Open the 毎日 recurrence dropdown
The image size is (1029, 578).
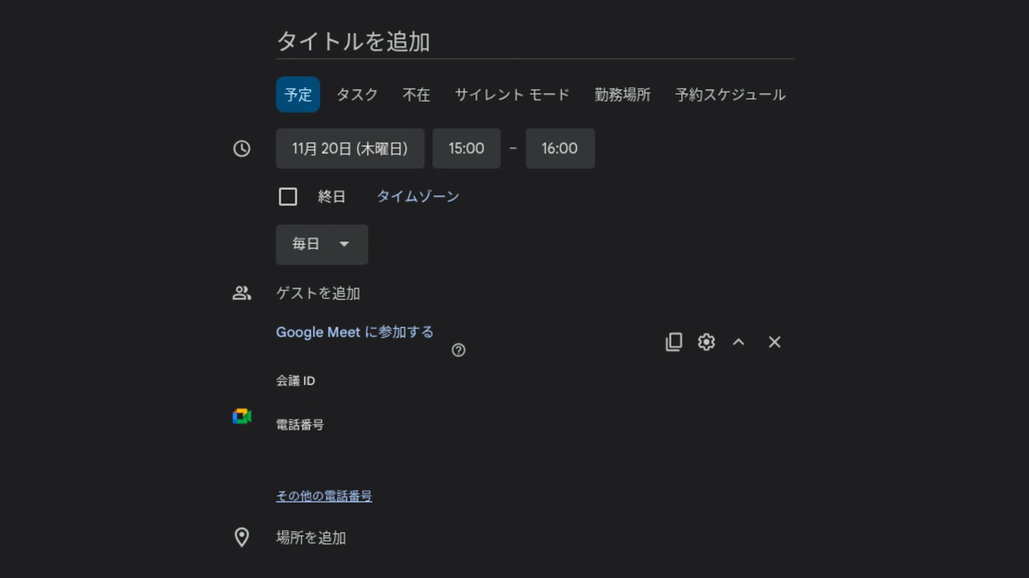click(x=322, y=244)
